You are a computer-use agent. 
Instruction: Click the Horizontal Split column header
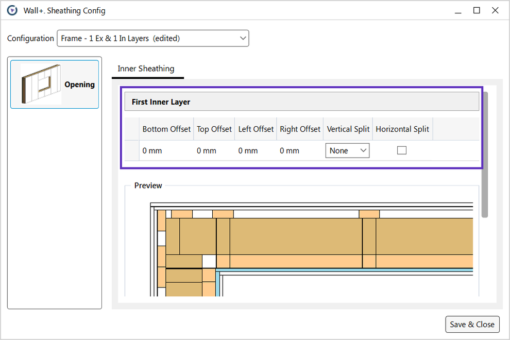pyautogui.click(x=402, y=129)
